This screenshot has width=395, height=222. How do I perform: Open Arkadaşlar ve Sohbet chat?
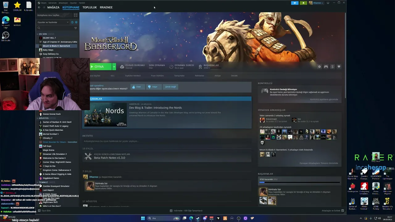click(333, 211)
